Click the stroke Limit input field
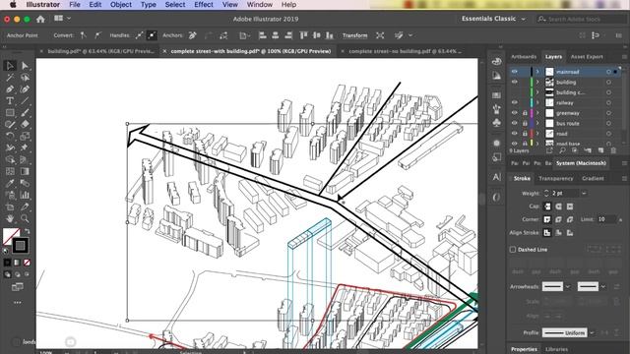Viewport: 630px width, 354px height. (606, 219)
